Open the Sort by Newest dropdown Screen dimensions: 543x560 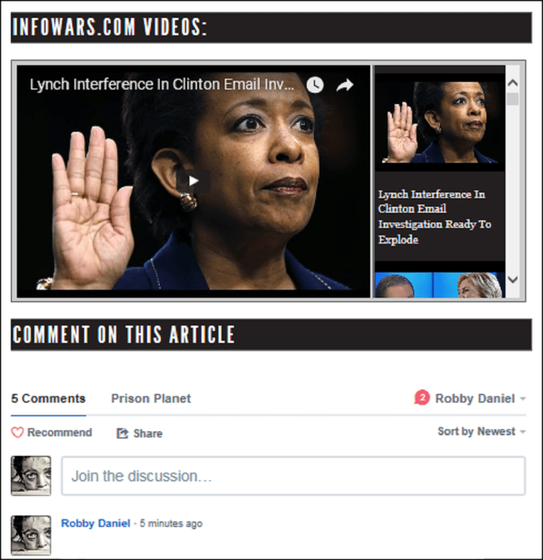(481, 431)
